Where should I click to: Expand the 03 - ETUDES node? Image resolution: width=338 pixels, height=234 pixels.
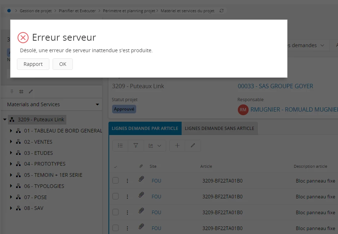click(x=11, y=153)
